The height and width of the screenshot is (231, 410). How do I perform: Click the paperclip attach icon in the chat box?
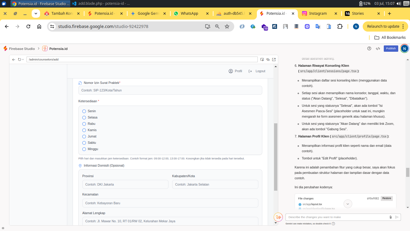click(x=391, y=217)
